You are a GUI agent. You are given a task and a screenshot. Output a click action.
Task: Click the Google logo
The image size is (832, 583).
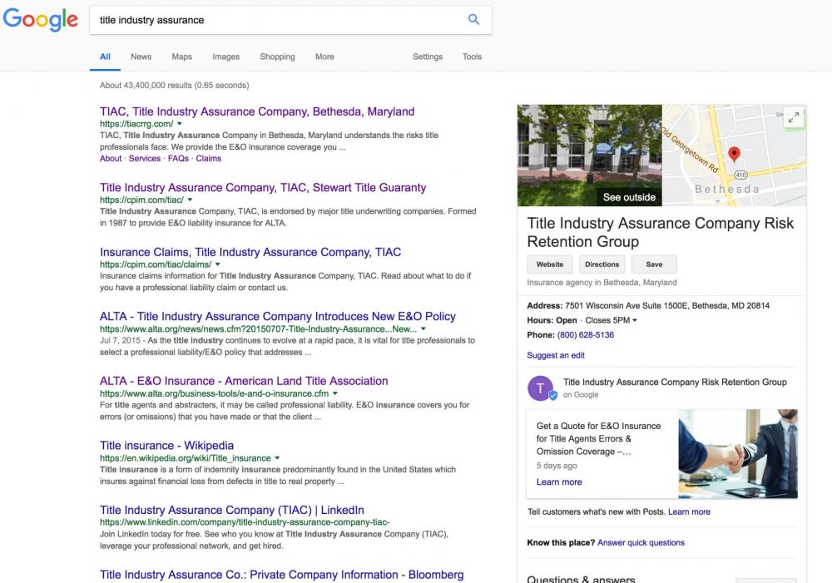(41, 20)
